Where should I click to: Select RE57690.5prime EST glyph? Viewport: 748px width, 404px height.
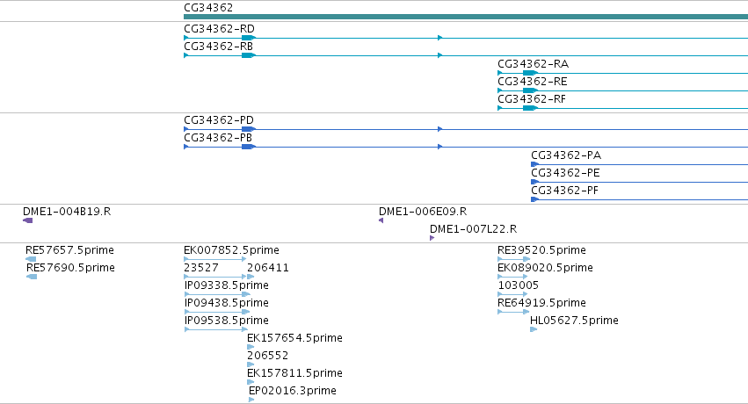click(32, 277)
